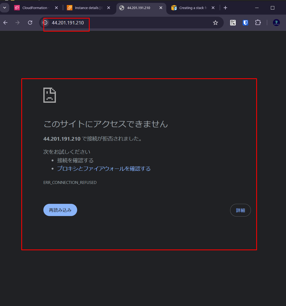Image resolution: width=286 pixels, height=306 pixels.
Task: Switch to Creating a stack tab
Action: tap(193, 8)
